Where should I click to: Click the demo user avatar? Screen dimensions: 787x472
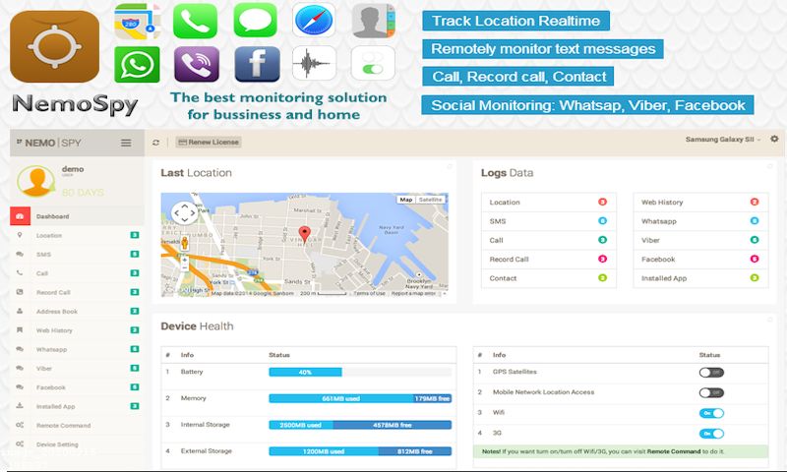pyautogui.click(x=36, y=181)
